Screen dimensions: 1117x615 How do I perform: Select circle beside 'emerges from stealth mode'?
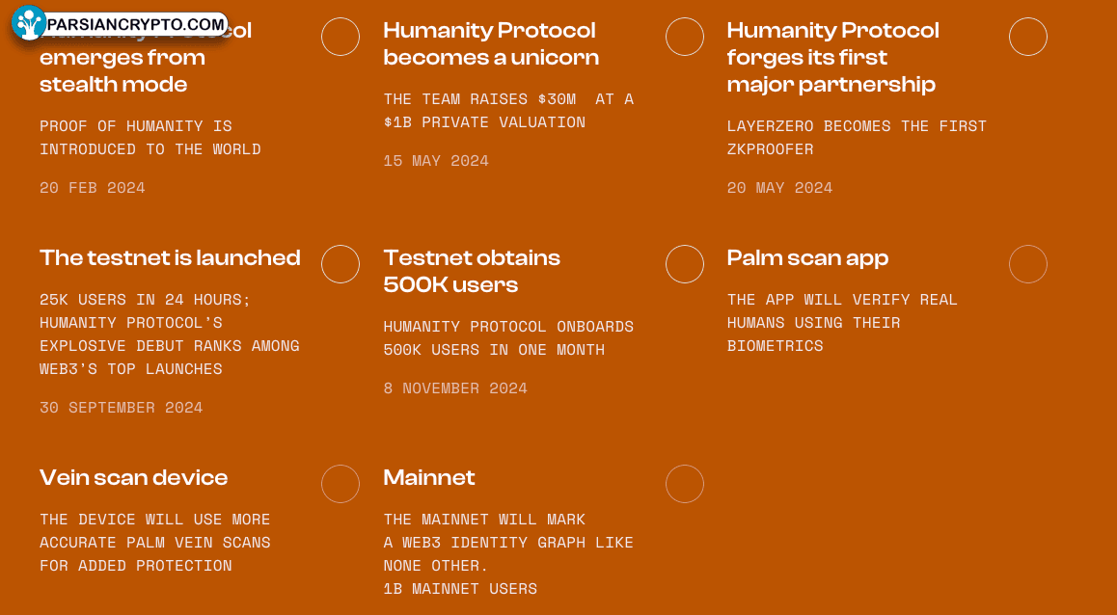pos(341,37)
